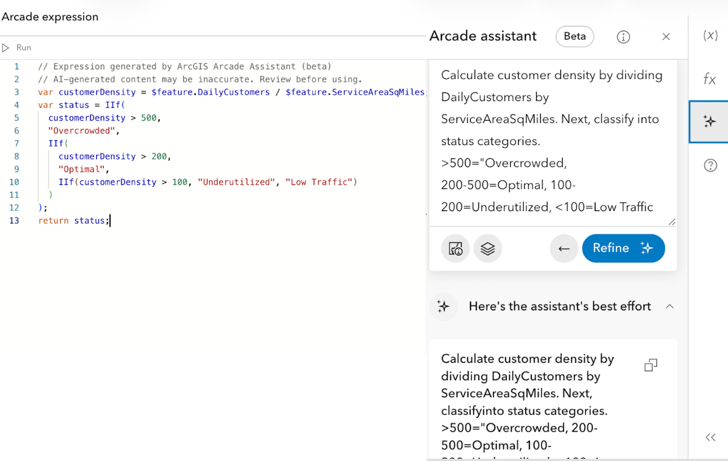Run the Arcade expression

17,48
